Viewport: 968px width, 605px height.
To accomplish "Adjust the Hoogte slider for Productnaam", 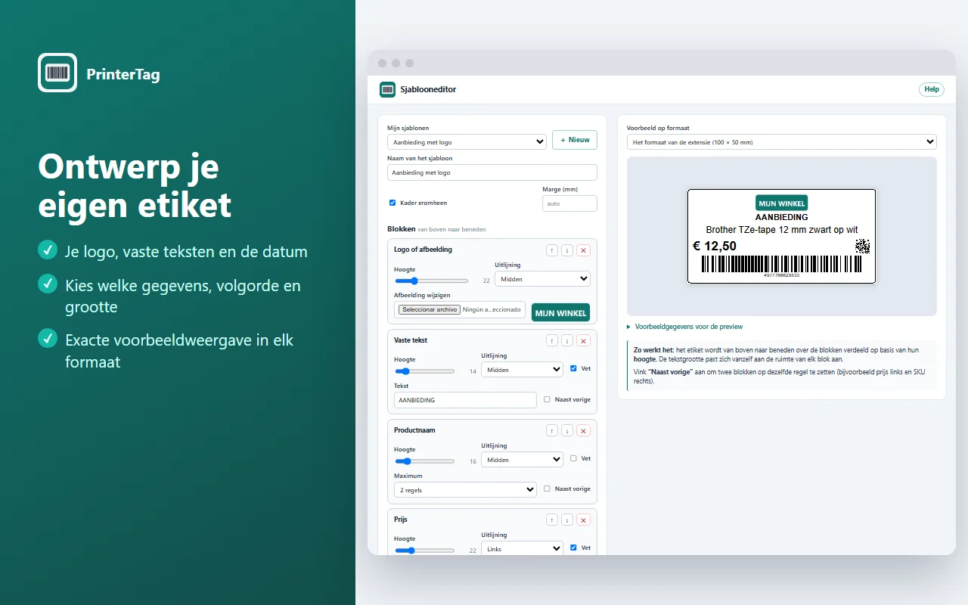I will click(x=425, y=461).
